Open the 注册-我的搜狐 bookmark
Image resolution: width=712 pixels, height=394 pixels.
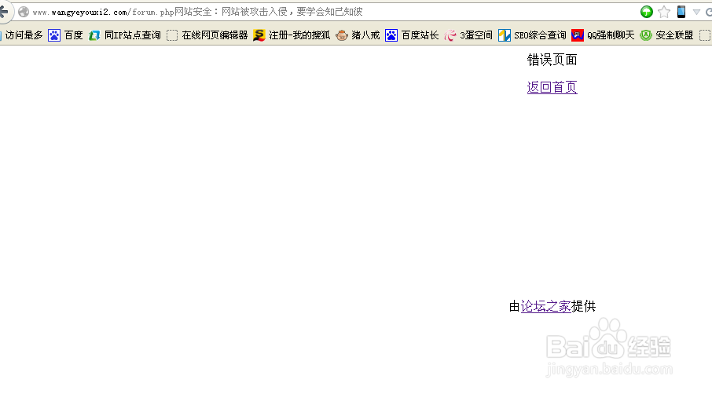pos(299,35)
